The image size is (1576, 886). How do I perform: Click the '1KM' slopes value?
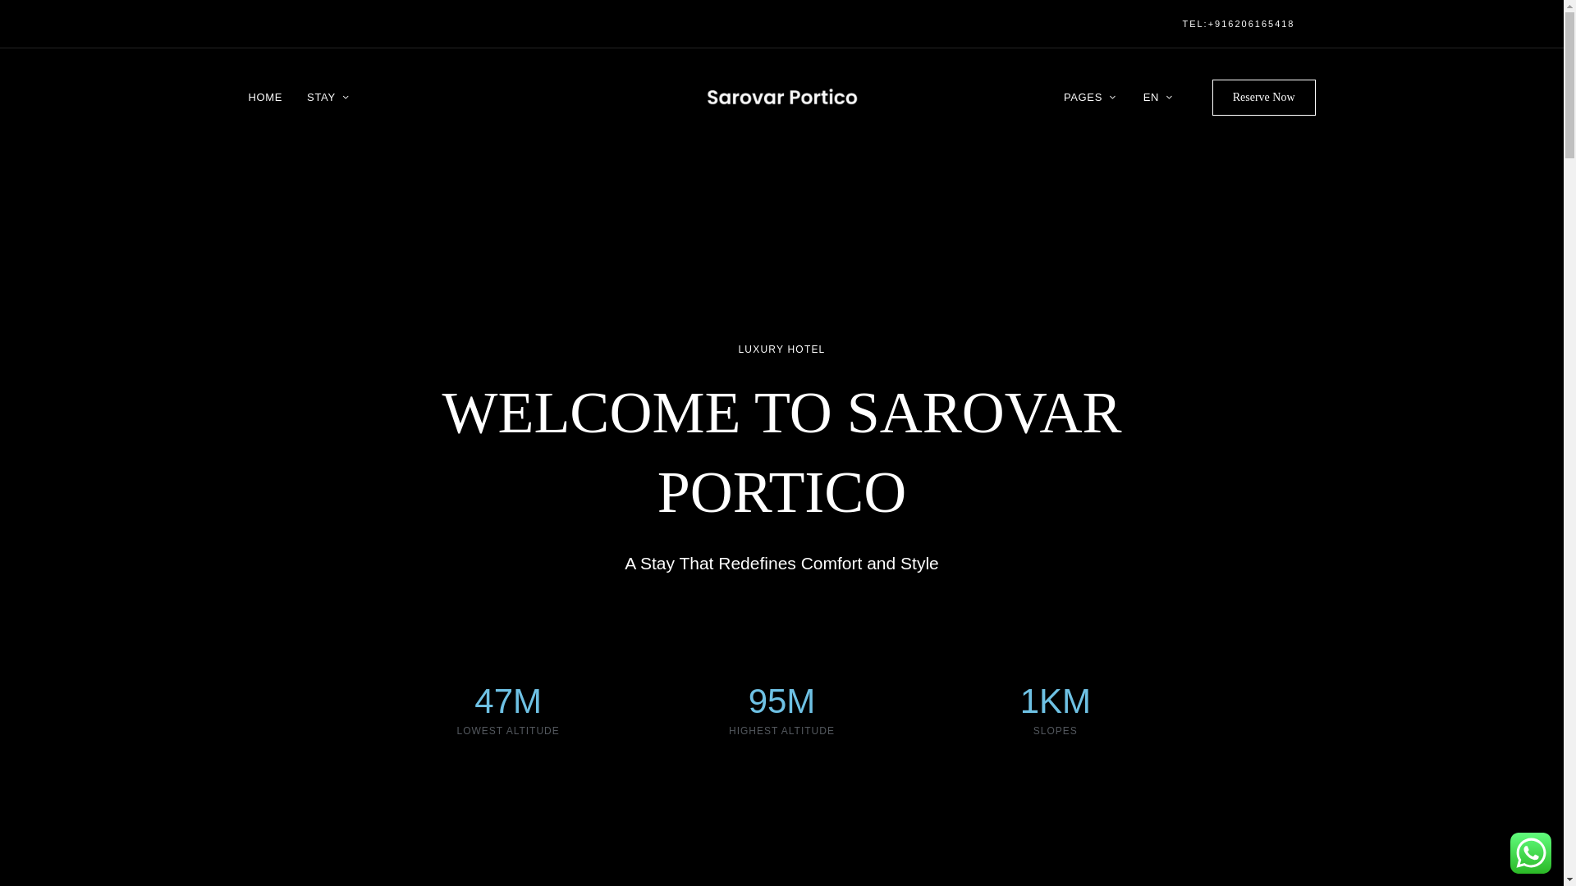coord(1055,701)
